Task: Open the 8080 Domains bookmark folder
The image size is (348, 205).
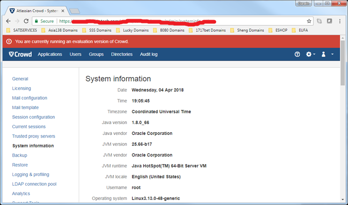Action: click(169, 30)
